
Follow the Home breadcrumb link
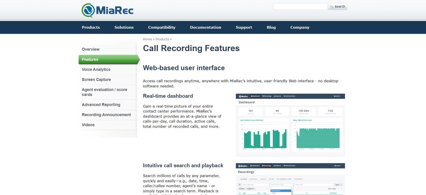click(x=147, y=39)
